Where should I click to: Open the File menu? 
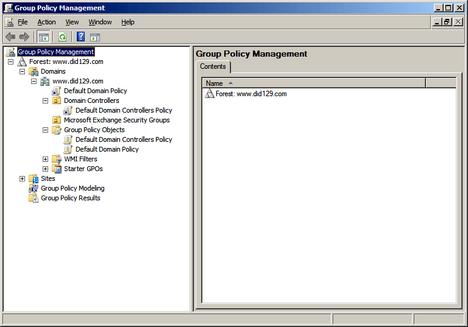23,22
